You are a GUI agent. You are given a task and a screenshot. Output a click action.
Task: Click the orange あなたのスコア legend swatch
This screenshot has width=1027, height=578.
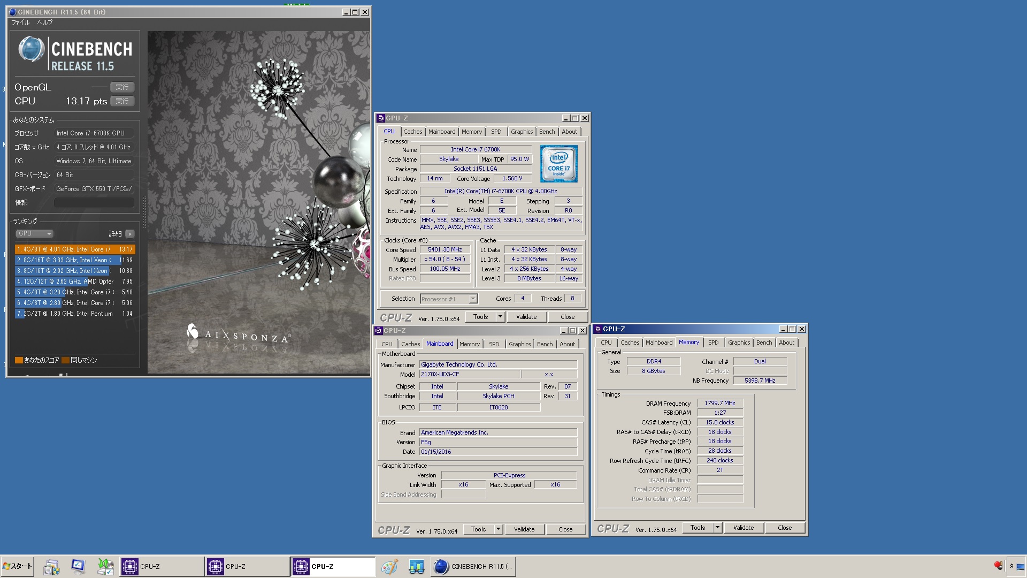point(19,360)
